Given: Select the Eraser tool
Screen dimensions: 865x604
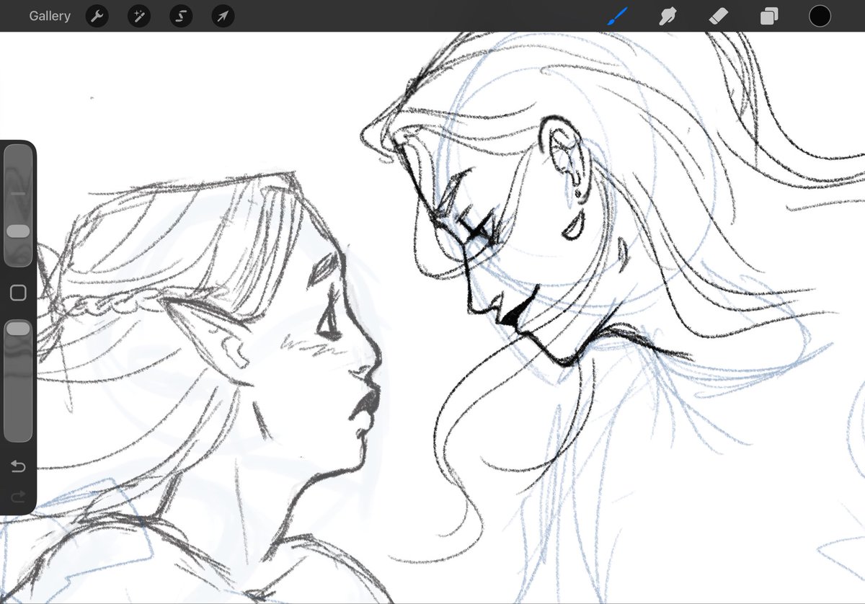Looking at the screenshot, I should 719,16.
